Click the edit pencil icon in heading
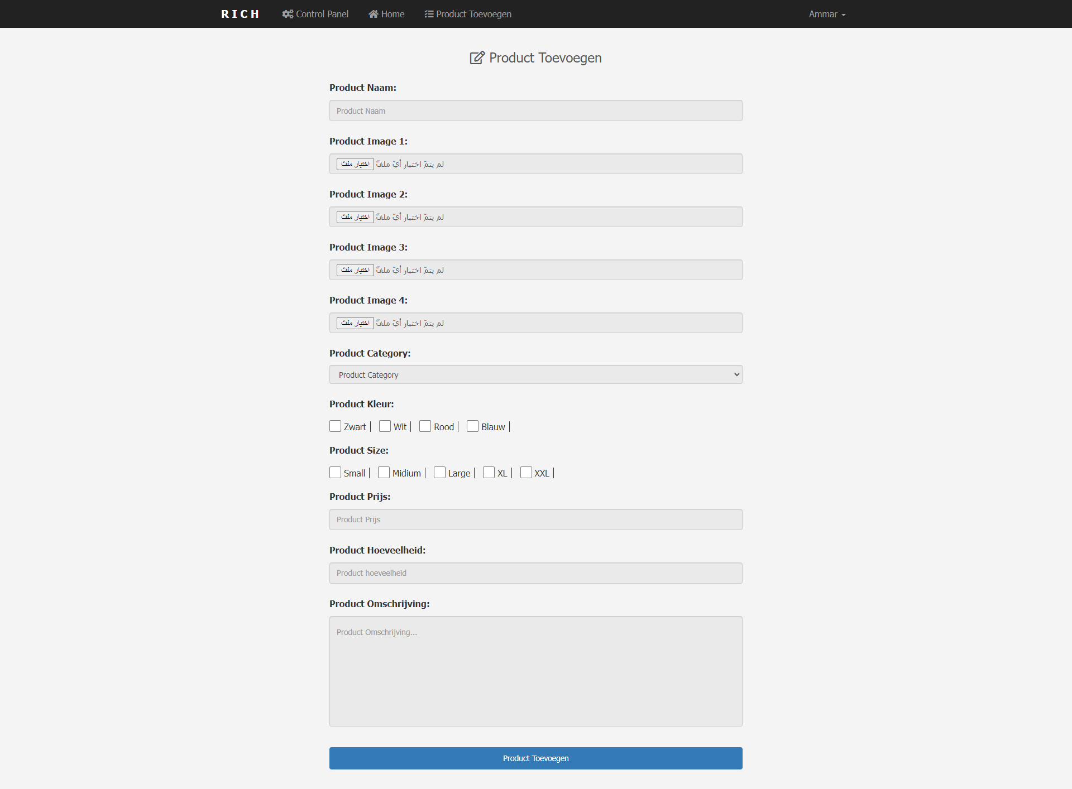1072x789 pixels. click(477, 58)
